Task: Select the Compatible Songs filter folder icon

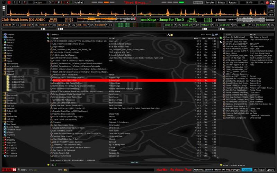Action: tap(5, 129)
